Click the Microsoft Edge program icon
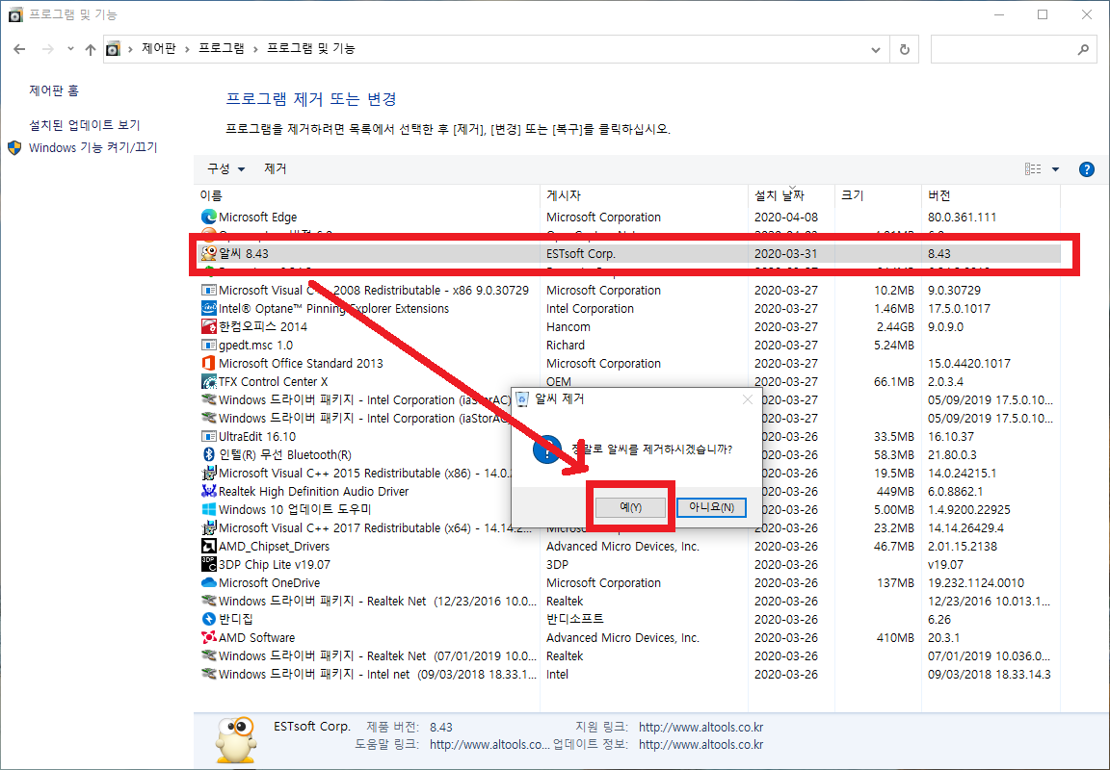The height and width of the screenshot is (770, 1110). click(208, 218)
